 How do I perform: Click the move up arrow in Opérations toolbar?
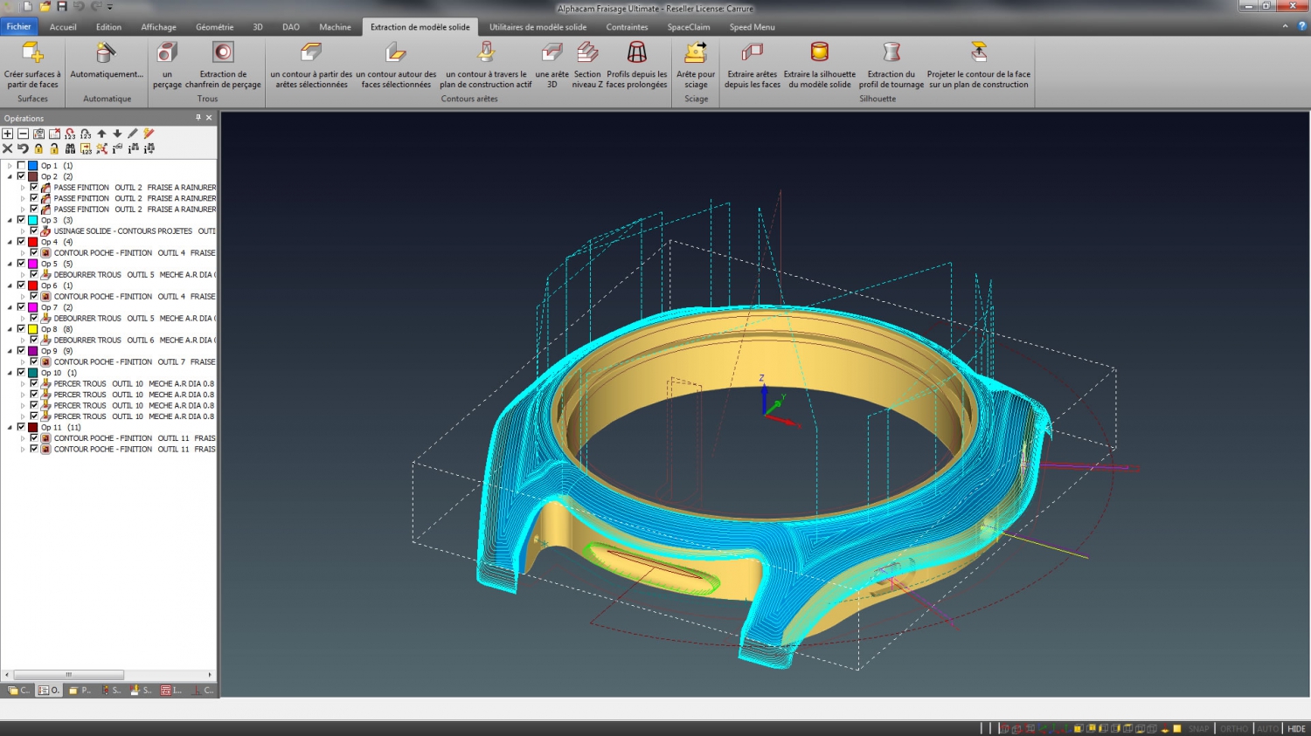(101, 134)
